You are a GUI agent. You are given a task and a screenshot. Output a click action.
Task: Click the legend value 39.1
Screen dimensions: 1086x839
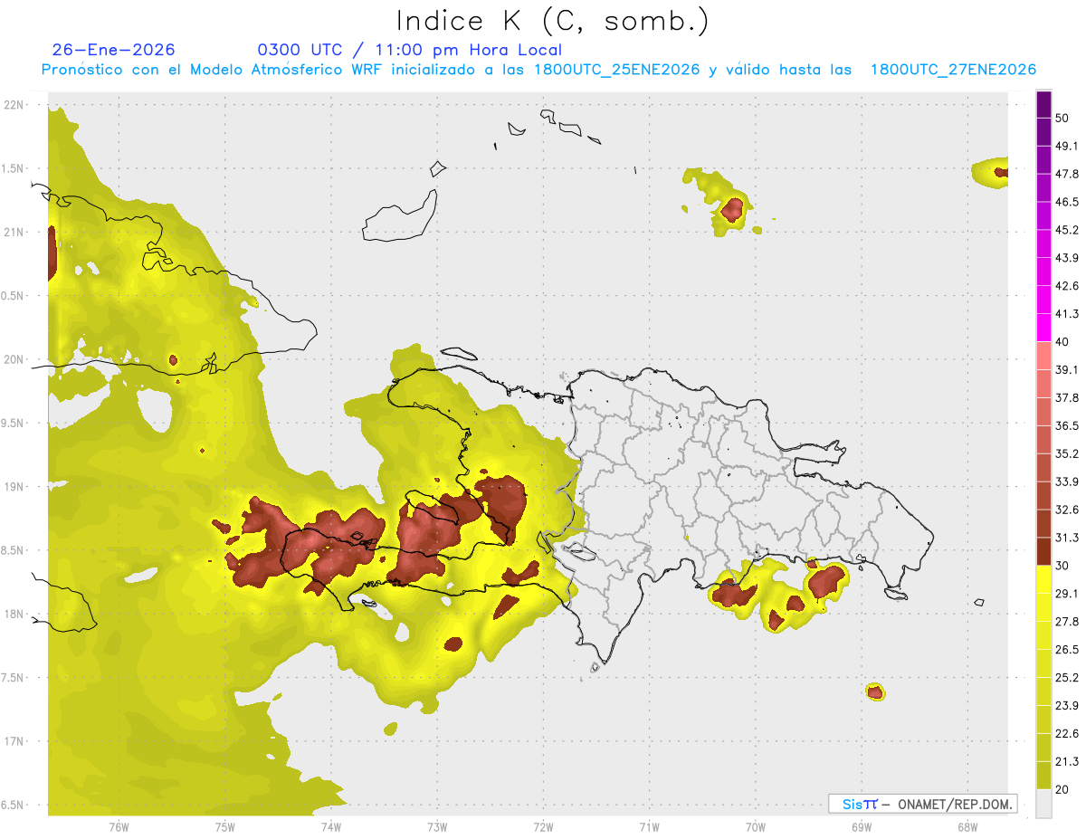1067,369
